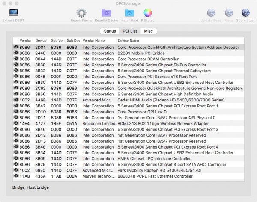Image resolution: width=257 pixels, height=202 pixels.
Task: Click the None globe icon
Action: click(229, 13)
